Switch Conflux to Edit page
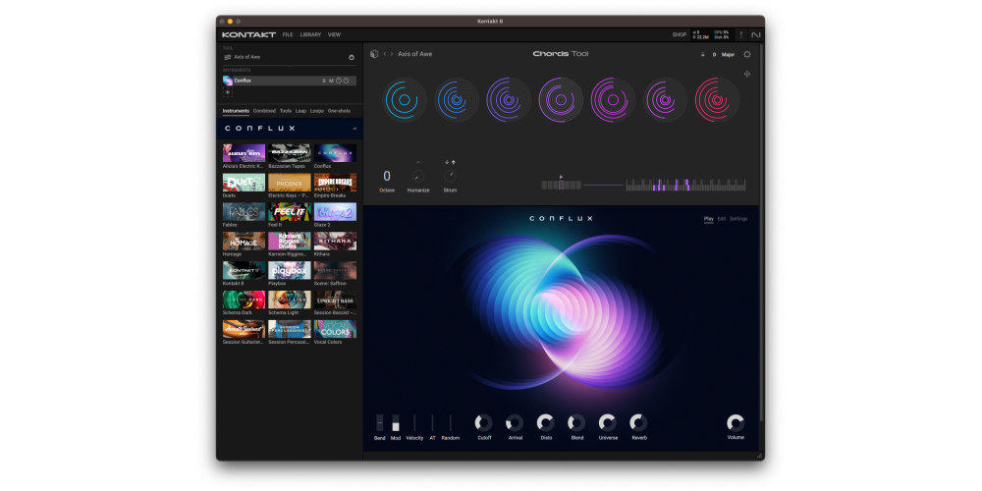 pos(722,219)
